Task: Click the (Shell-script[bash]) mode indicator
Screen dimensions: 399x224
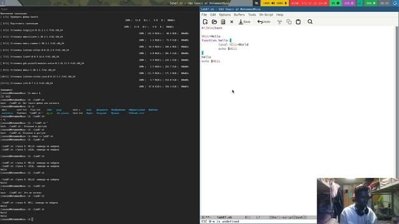Action: [x=288, y=217]
